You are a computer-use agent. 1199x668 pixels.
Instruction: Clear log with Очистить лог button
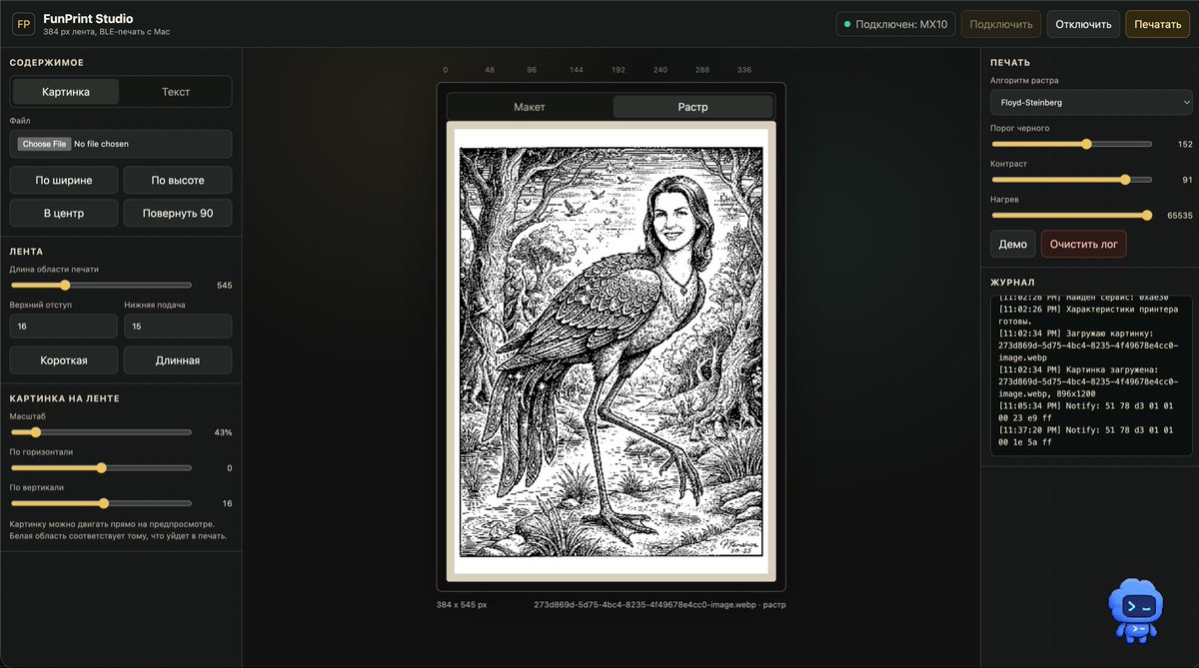[1084, 245]
